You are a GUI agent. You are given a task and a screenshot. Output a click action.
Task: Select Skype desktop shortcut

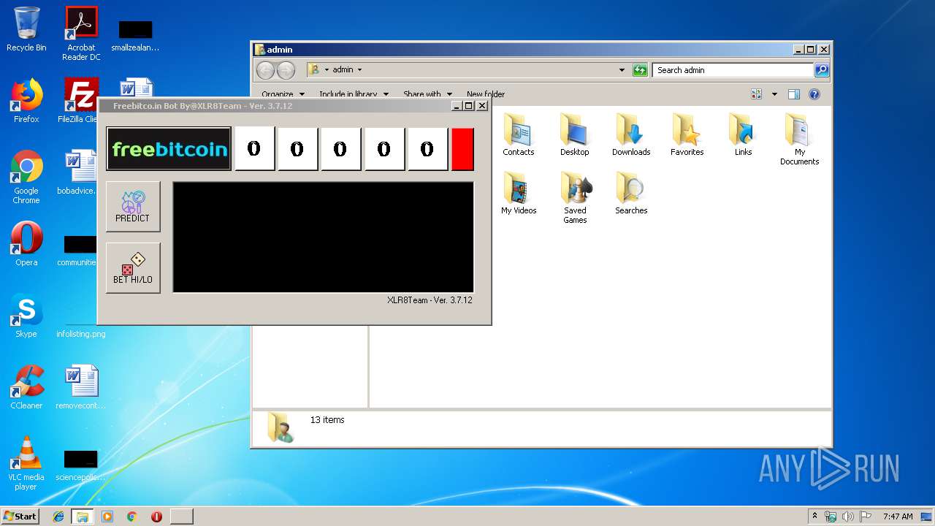26,316
